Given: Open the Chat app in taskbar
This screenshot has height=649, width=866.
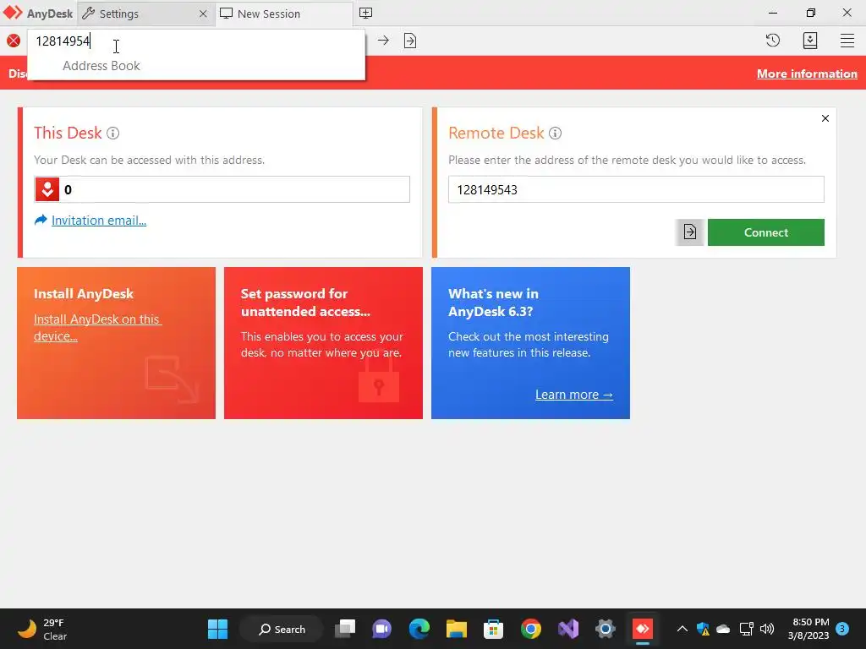Looking at the screenshot, I should click(382, 629).
